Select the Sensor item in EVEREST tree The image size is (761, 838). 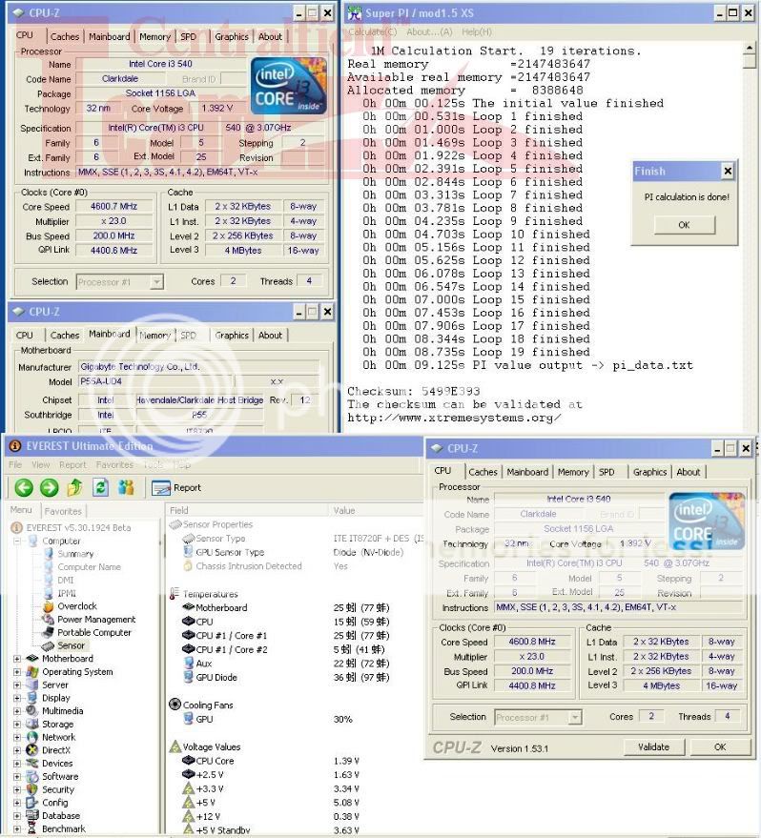pos(71,645)
